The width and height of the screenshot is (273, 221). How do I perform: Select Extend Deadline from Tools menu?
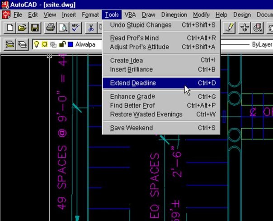click(x=133, y=83)
